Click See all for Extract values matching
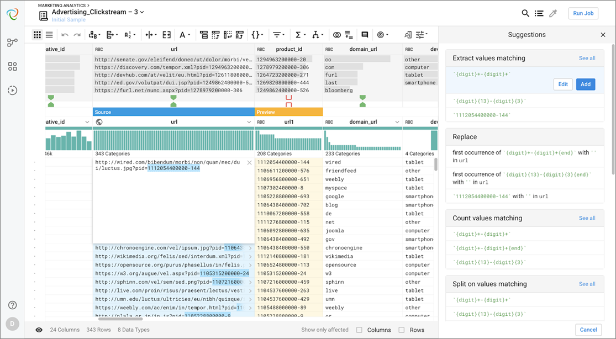 587,58
